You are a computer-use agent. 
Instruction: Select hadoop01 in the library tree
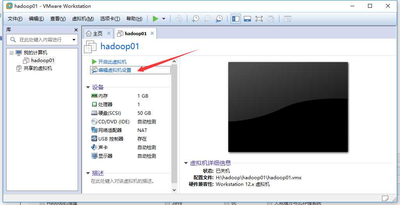point(43,61)
